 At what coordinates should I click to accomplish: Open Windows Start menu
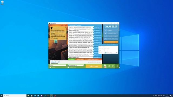2,96
